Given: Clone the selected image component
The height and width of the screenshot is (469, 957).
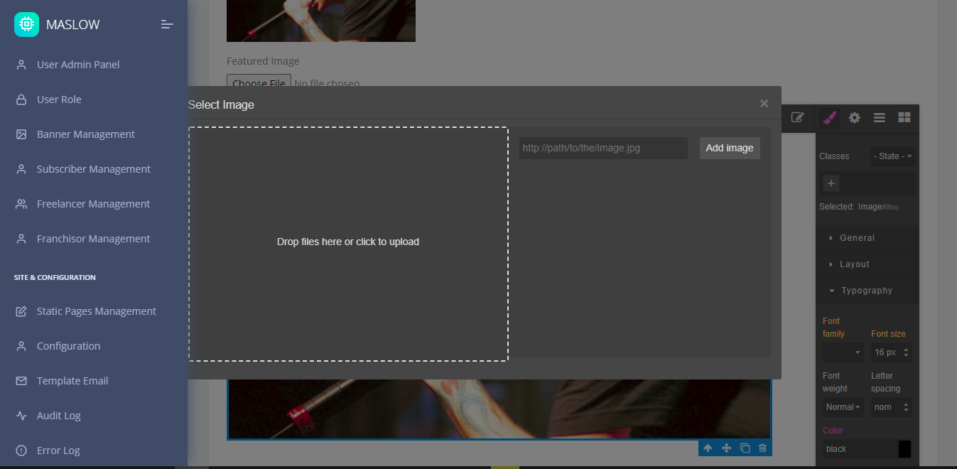Looking at the screenshot, I should coord(745,448).
